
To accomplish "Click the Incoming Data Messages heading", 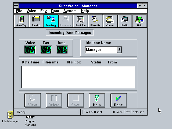I will click(x=70, y=33).
